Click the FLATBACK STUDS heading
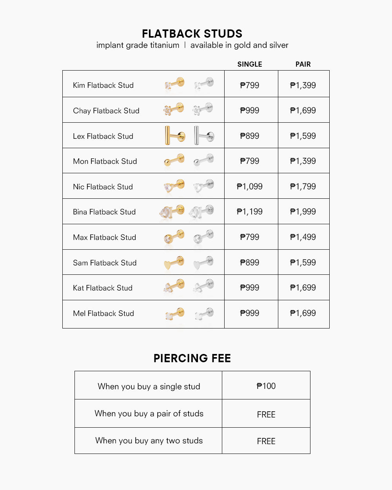392x490 pixels. pos(192,34)
